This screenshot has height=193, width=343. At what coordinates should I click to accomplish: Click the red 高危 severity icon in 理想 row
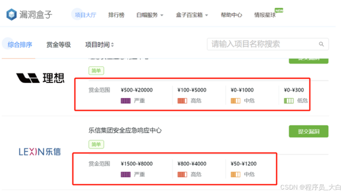pyautogui.click(x=182, y=101)
